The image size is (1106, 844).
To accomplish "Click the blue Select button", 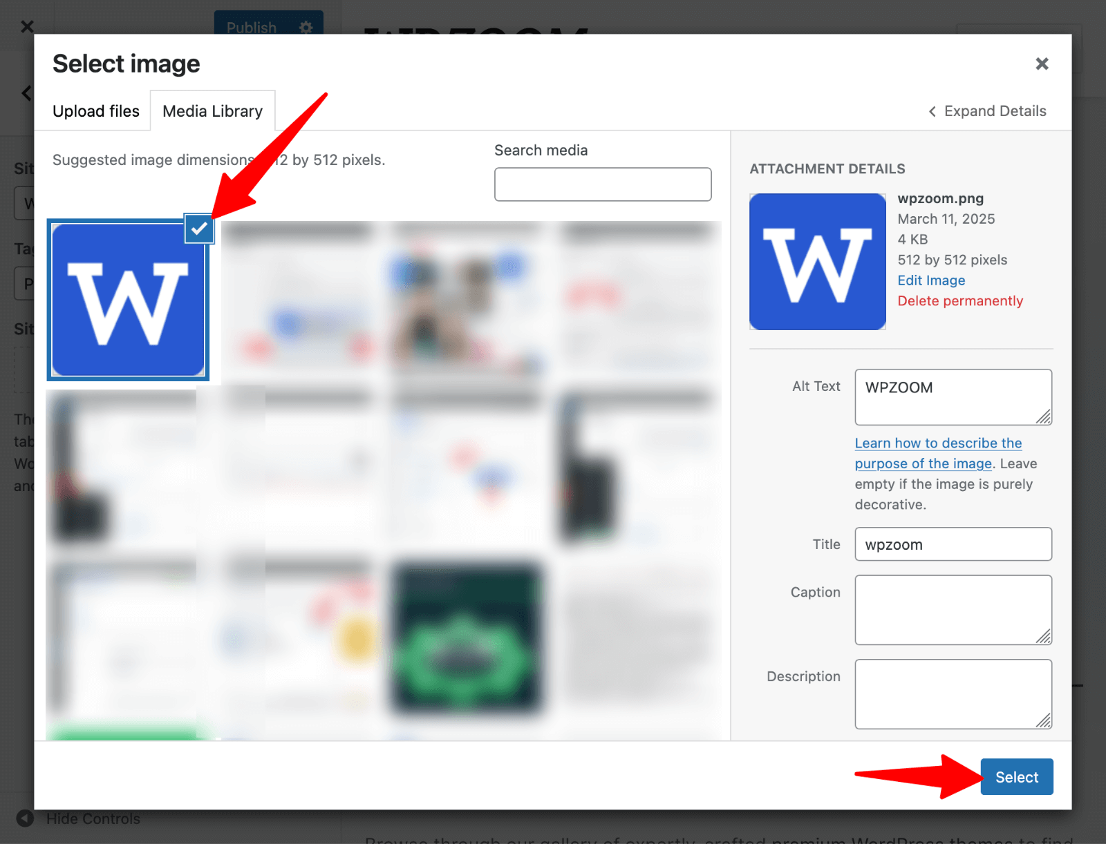I will click(x=1017, y=777).
